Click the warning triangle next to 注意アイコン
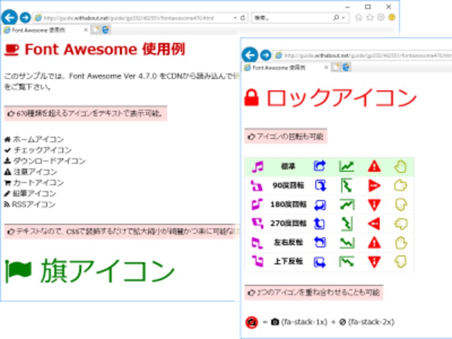The width and height of the screenshot is (452, 339). click(8, 172)
